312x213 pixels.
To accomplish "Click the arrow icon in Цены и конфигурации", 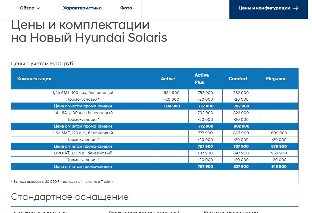I will [x=296, y=8].
